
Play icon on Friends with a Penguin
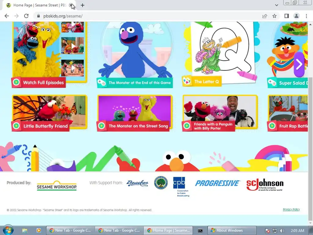[x=187, y=126]
